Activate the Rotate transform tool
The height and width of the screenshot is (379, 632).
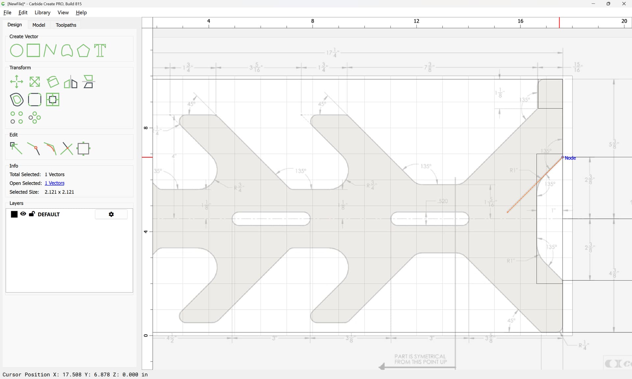pyautogui.click(x=53, y=82)
